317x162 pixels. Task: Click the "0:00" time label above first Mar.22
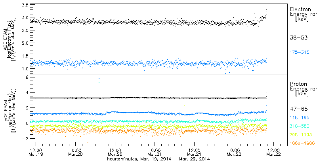pyautogui.click(x=235, y=151)
